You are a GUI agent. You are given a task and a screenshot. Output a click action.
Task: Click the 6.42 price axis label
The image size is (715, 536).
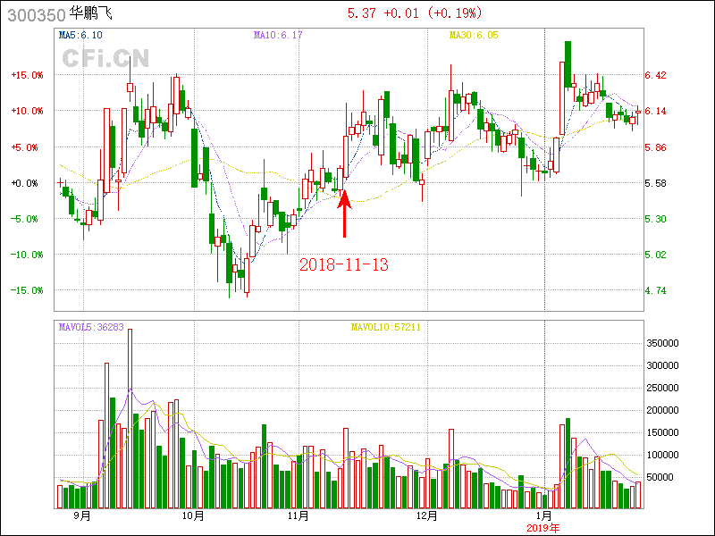tap(655, 76)
